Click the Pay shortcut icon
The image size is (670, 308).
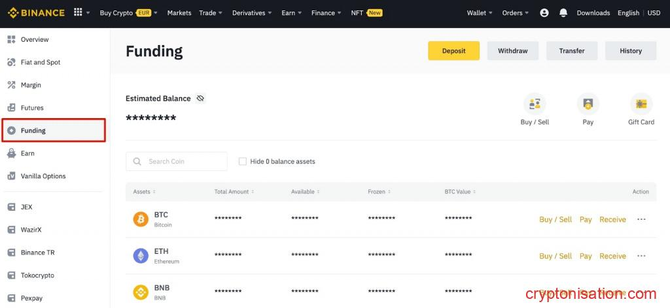coord(588,104)
